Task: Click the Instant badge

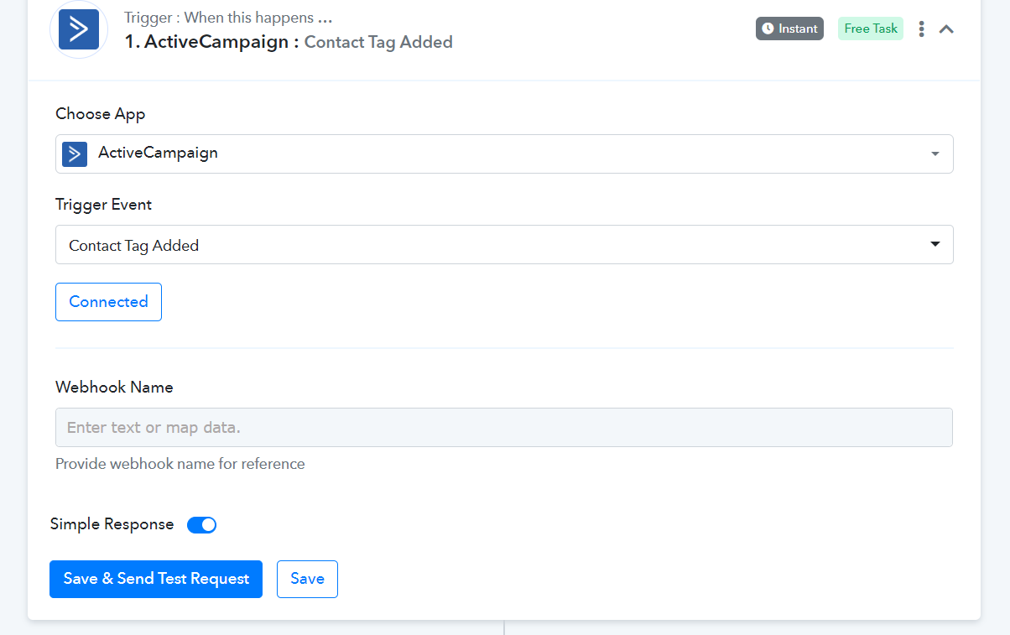Action: click(x=789, y=29)
